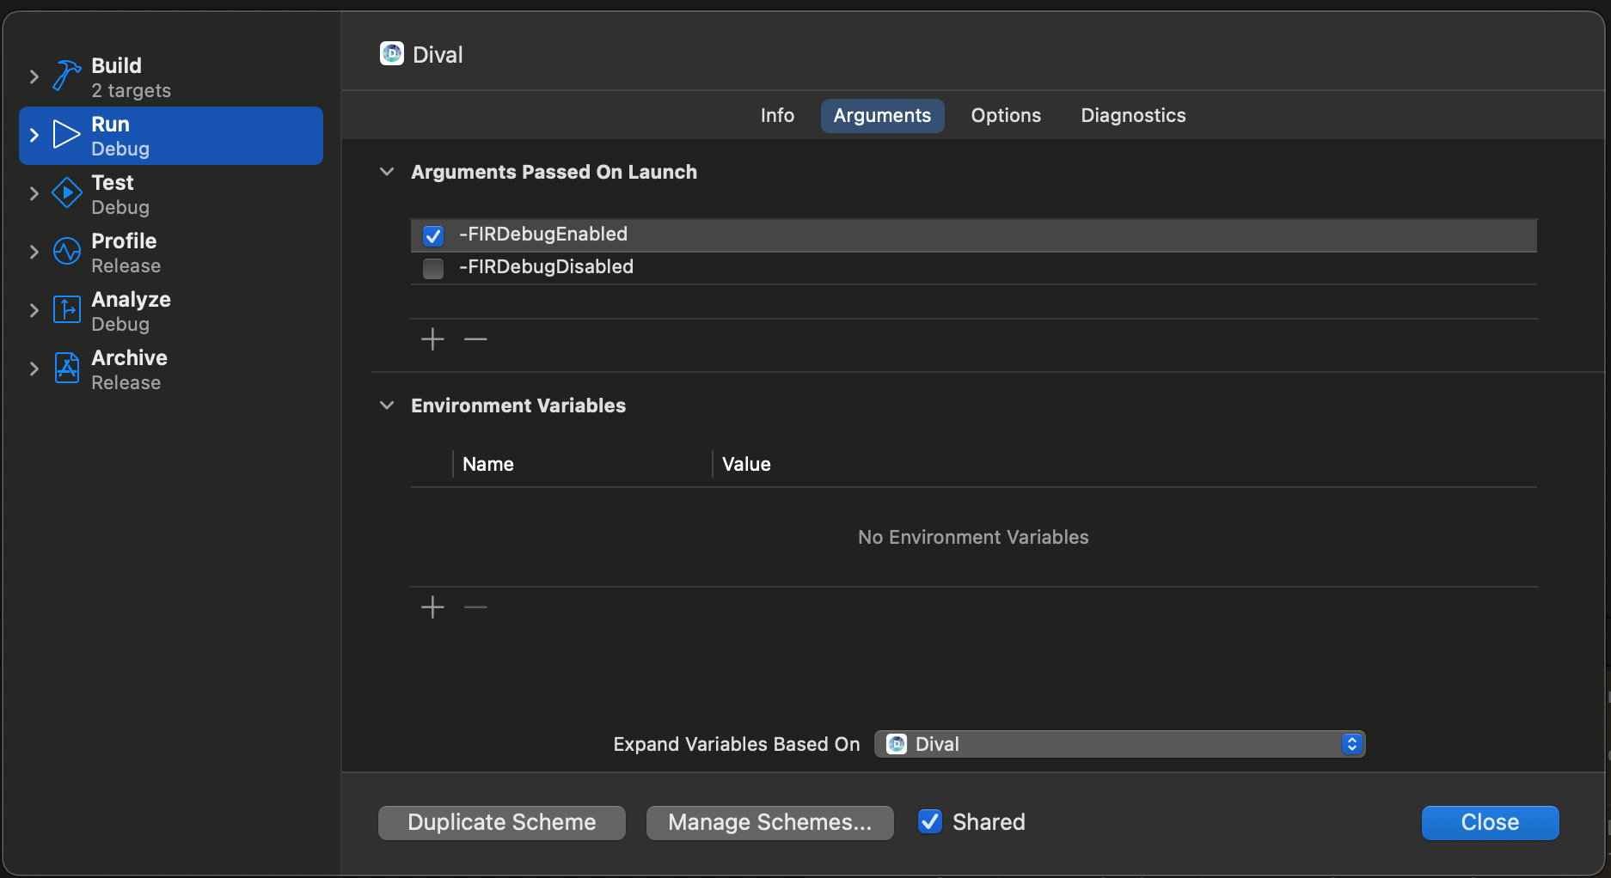Remove selected launch argument with minus

pyautogui.click(x=475, y=339)
